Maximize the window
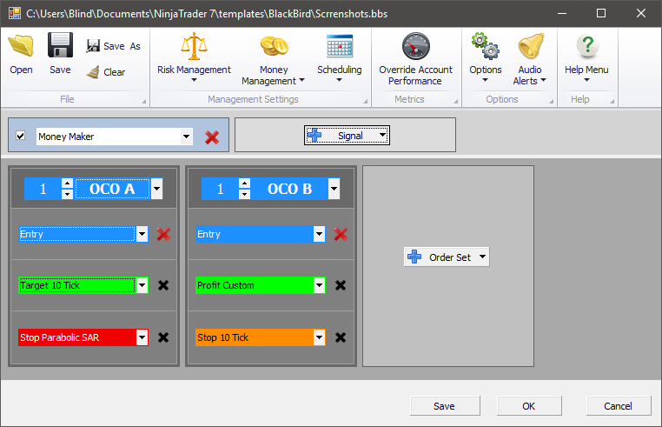The width and height of the screenshot is (662, 427). pos(601,13)
